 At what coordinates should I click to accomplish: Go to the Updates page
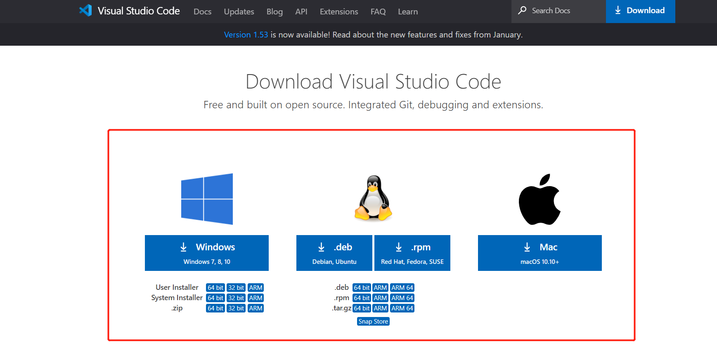239,12
